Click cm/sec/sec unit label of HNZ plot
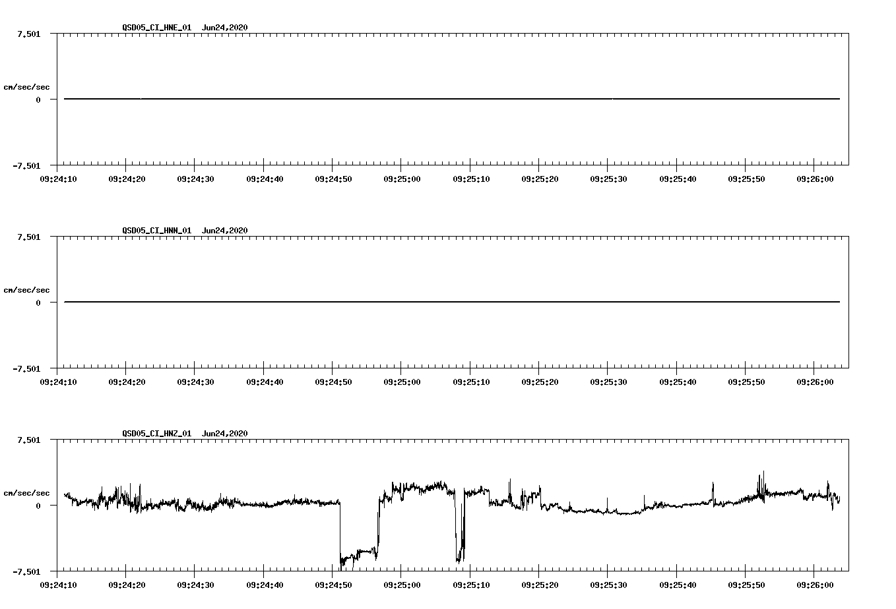This screenshot has width=896, height=609. (x=26, y=493)
